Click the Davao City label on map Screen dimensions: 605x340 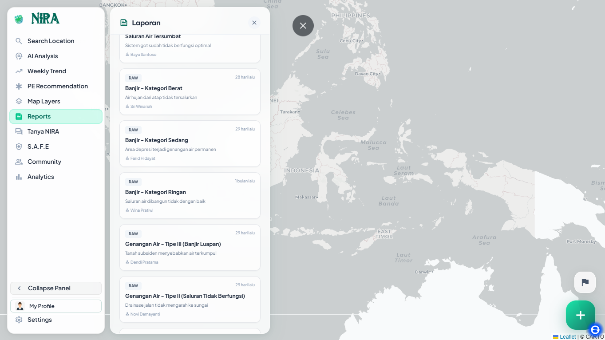pyautogui.click(x=367, y=74)
